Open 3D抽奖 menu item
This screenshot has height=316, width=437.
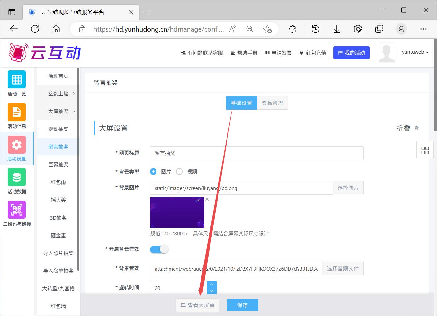tap(58, 218)
